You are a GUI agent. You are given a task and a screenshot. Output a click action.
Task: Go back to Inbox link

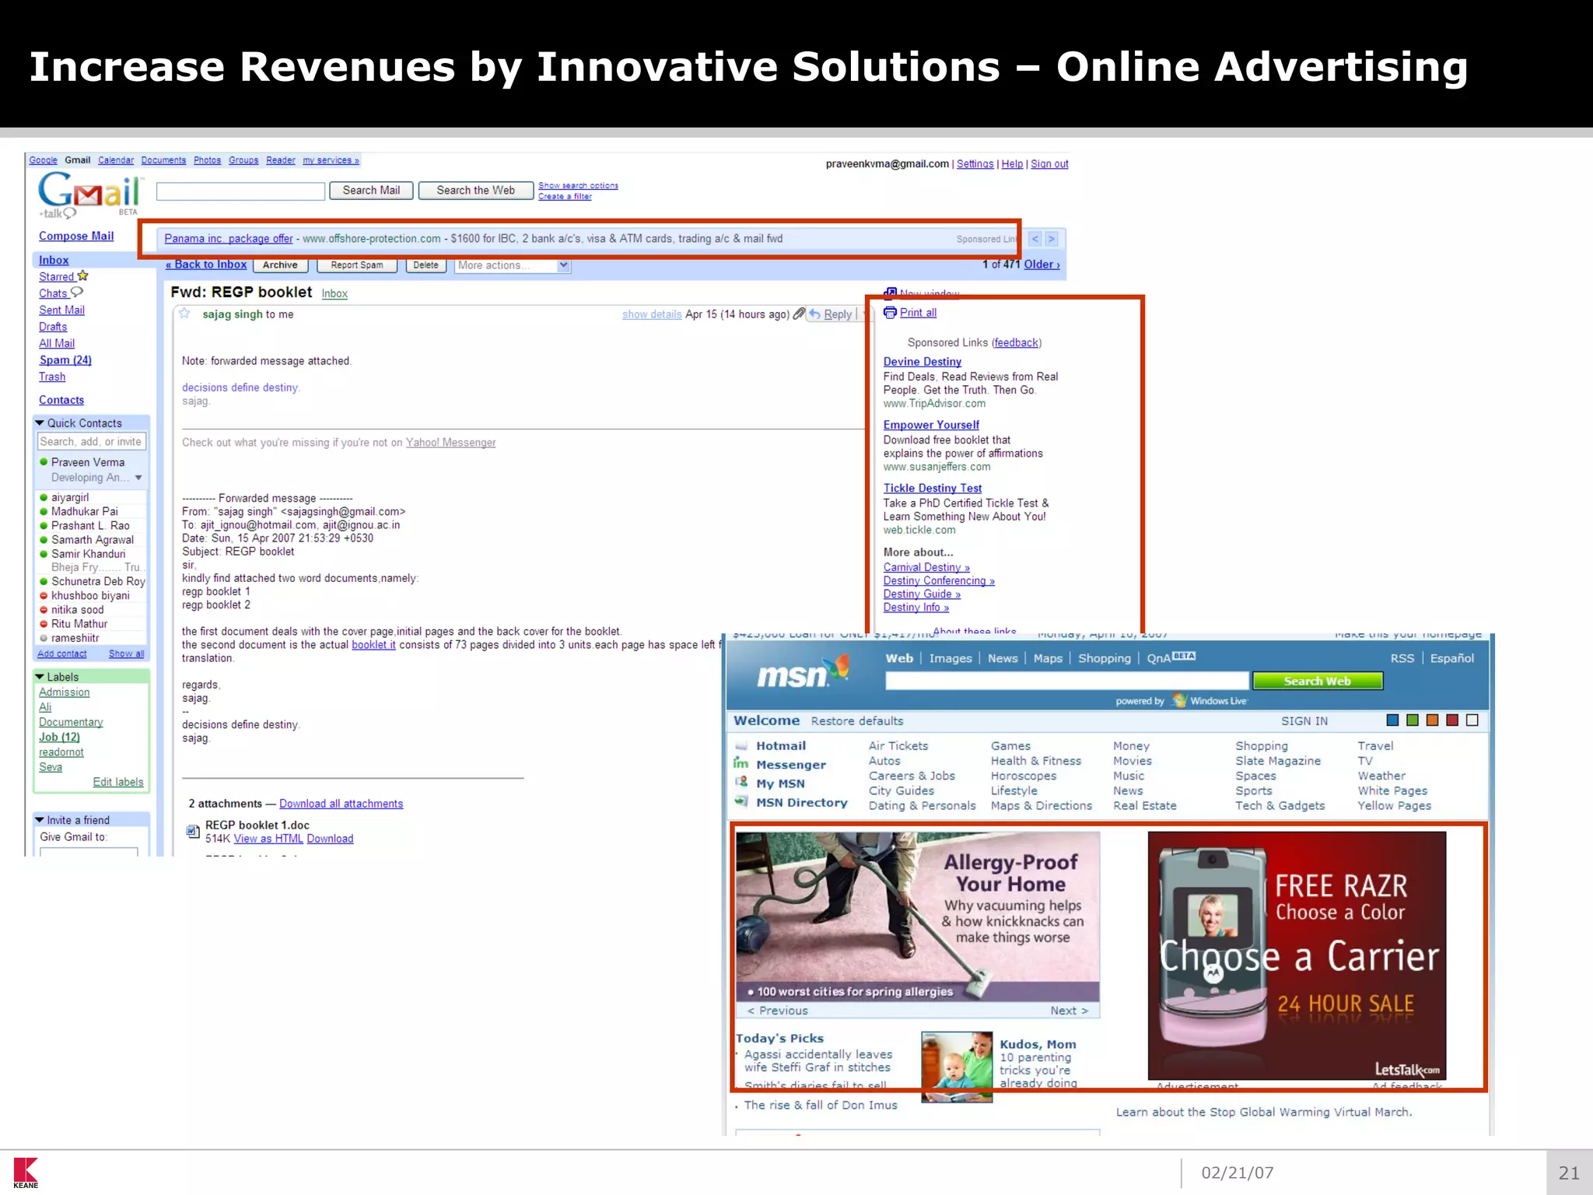point(206,265)
